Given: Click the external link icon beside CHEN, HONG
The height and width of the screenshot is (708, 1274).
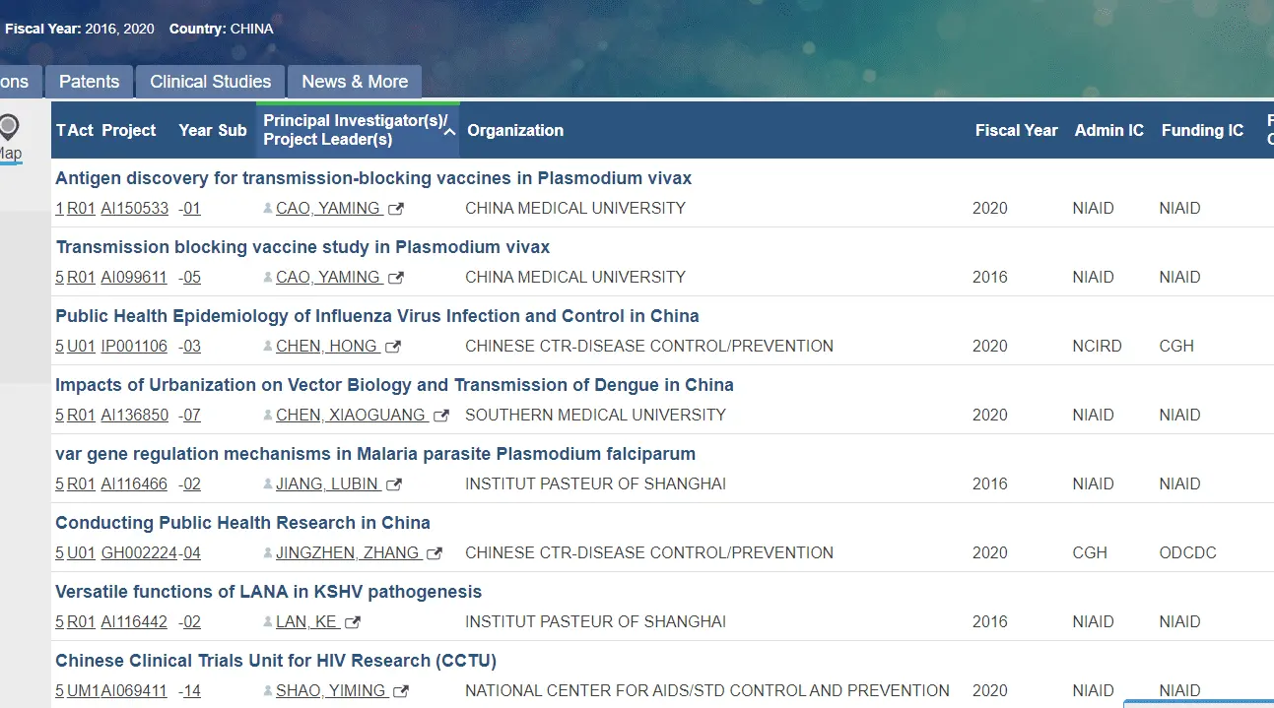Looking at the screenshot, I should coord(393,347).
